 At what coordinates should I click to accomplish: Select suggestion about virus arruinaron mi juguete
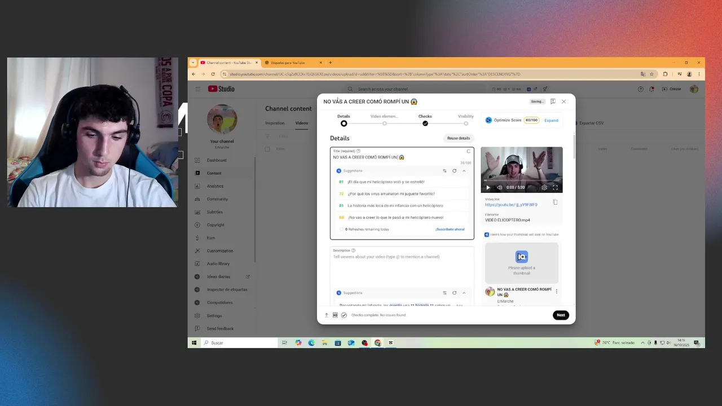click(402, 193)
